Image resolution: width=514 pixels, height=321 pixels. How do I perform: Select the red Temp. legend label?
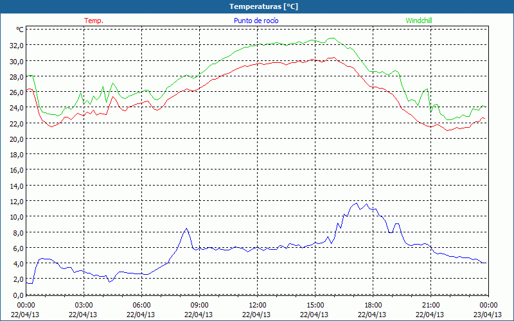tap(94, 21)
